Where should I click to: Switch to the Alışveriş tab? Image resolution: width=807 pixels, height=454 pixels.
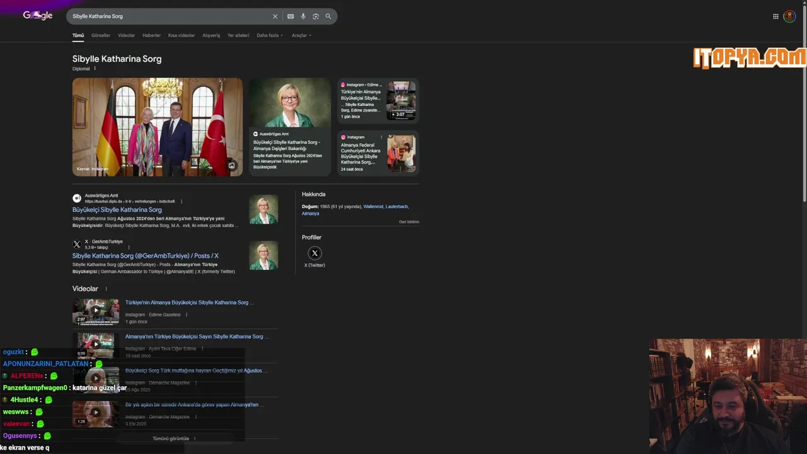tap(211, 35)
